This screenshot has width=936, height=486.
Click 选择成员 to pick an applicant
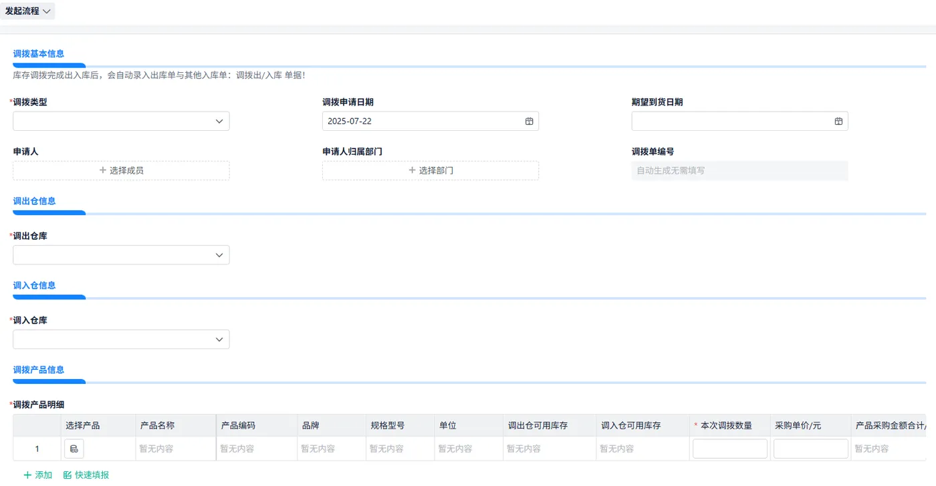coord(121,170)
